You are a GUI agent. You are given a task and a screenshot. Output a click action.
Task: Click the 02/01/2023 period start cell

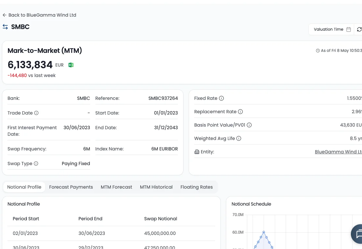25,233
